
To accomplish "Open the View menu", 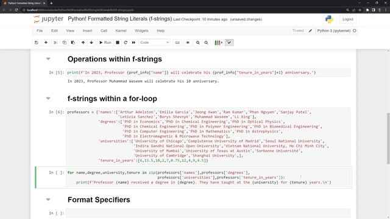I will click(70, 31).
